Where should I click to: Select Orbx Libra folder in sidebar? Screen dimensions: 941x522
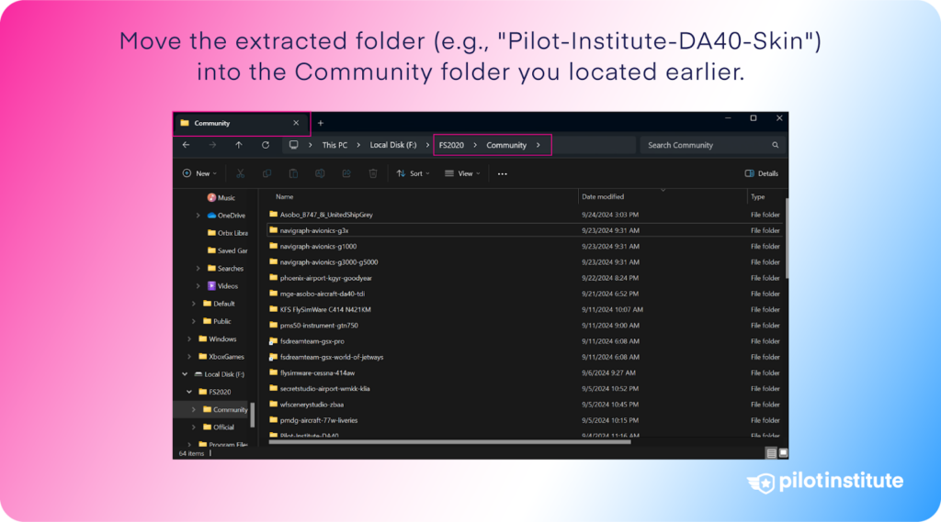228,233
